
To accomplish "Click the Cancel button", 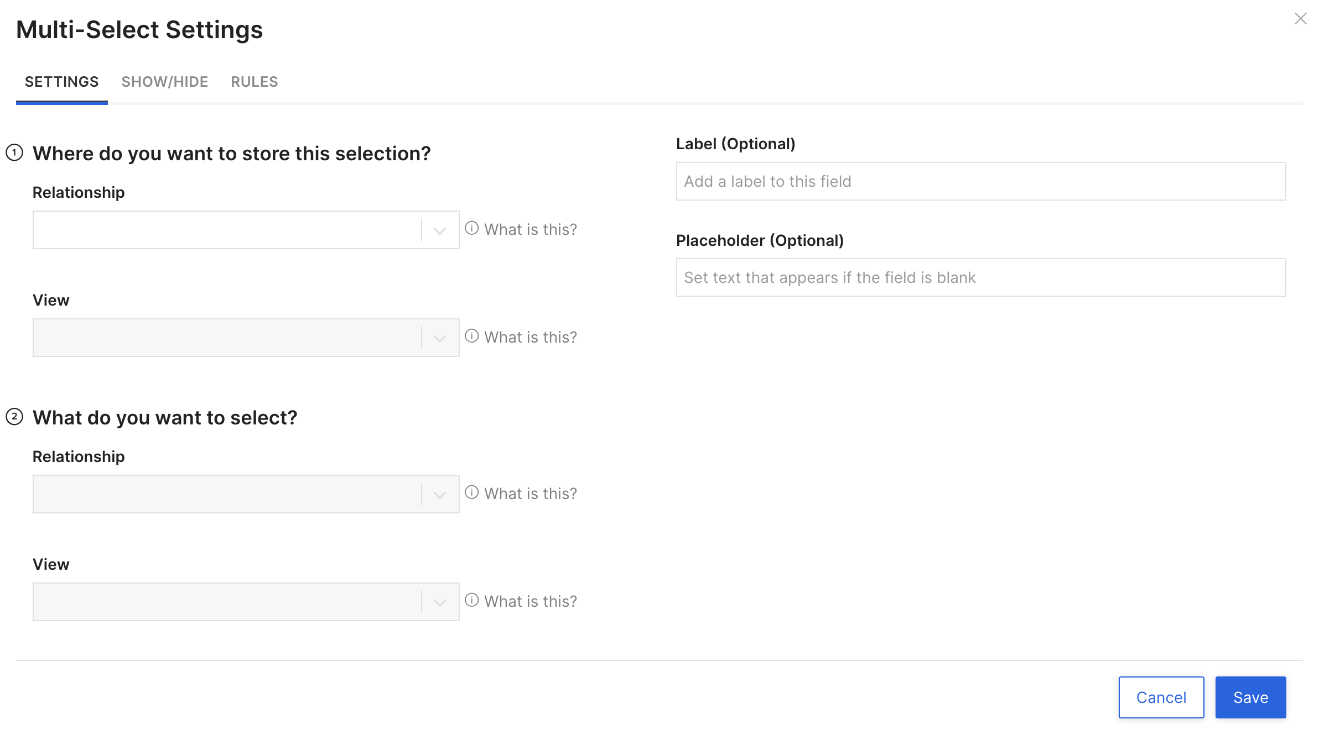I will pos(1161,697).
